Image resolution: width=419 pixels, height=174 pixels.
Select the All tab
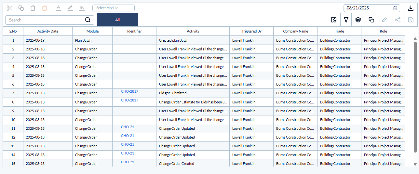[x=117, y=20]
